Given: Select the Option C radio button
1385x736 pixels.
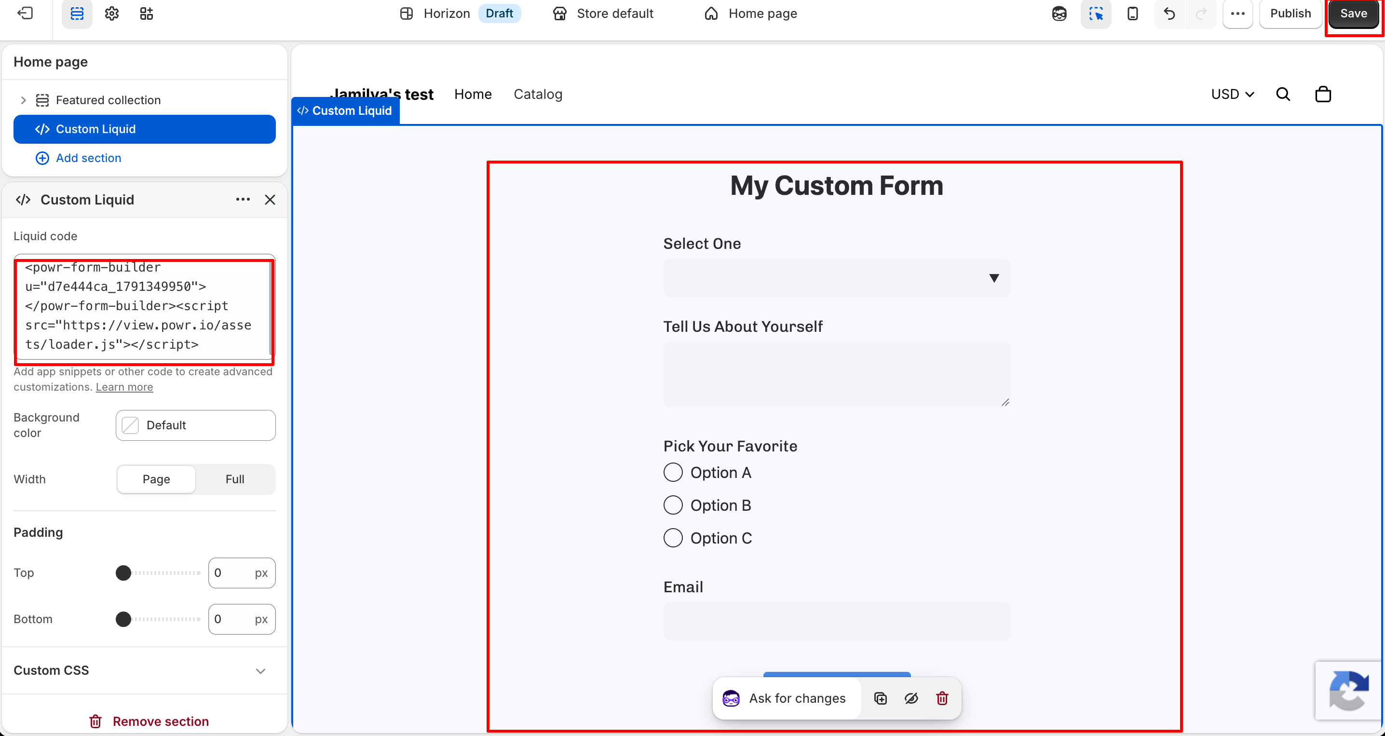Looking at the screenshot, I should tap(673, 538).
